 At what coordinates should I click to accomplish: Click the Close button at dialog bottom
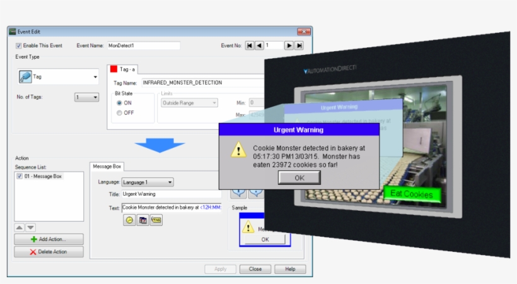pyautogui.click(x=255, y=269)
